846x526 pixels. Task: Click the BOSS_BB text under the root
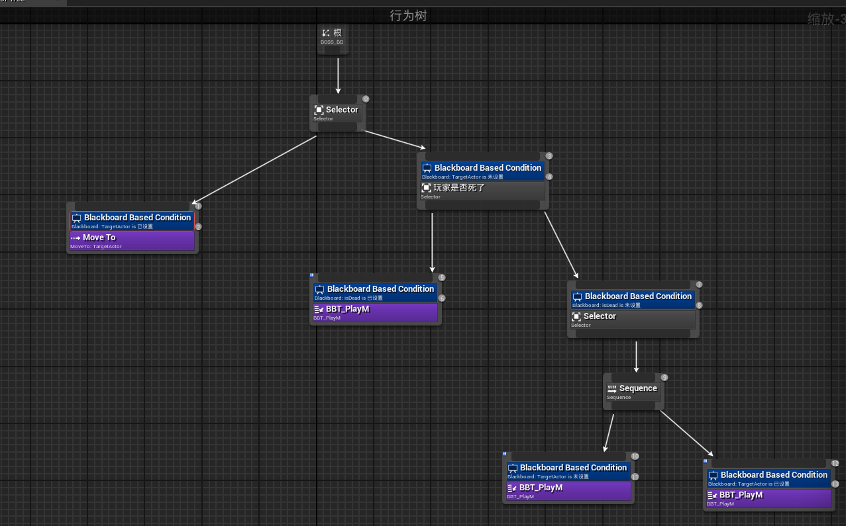pyautogui.click(x=332, y=42)
